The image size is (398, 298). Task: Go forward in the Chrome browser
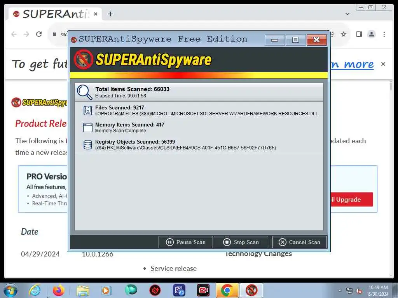tap(26, 34)
